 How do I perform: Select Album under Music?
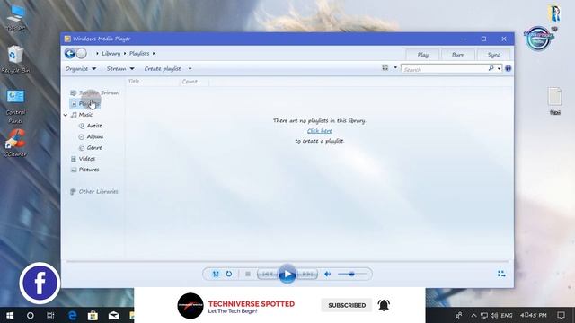point(91,136)
